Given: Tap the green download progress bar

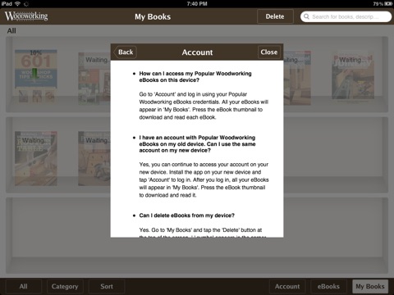Looking at the screenshot, I should 34,74.
